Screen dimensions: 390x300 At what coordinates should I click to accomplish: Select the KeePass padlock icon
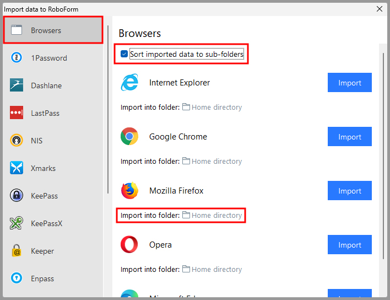pyautogui.click(x=17, y=196)
